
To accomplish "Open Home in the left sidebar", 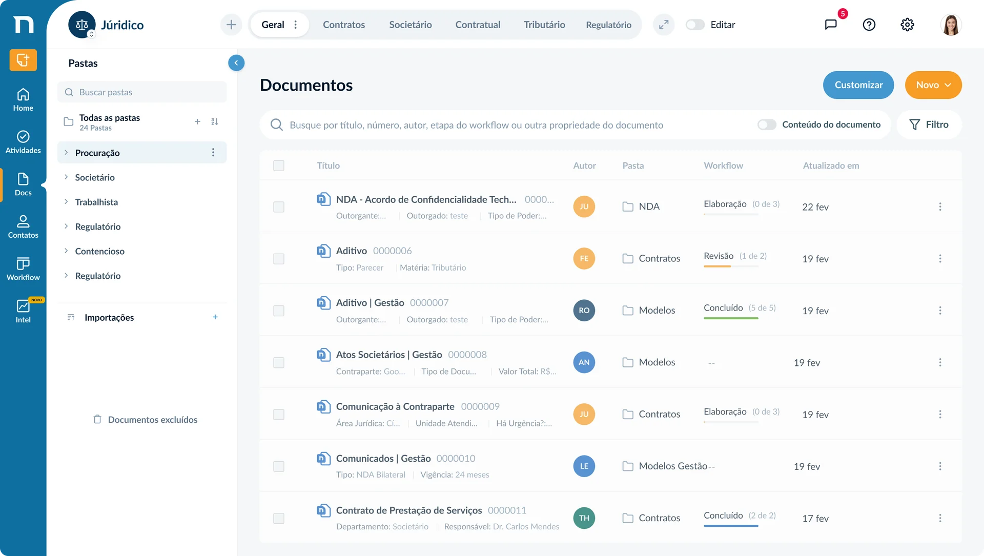I will pos(23,100).
